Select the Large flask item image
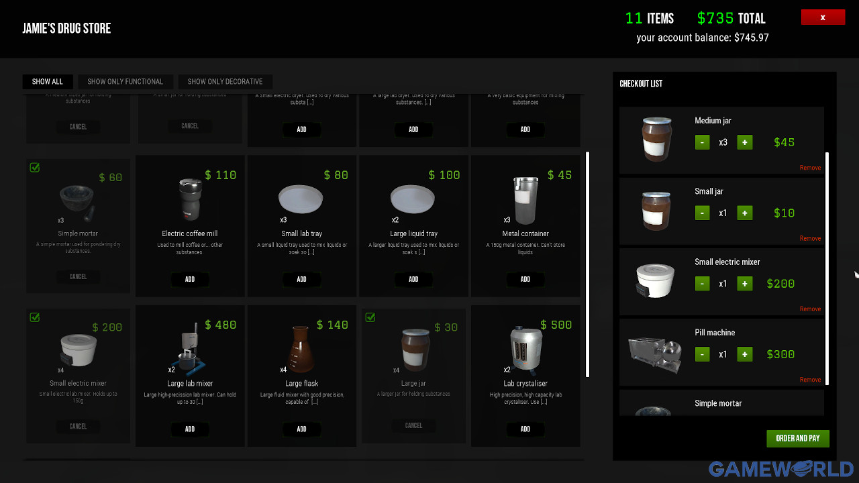This screenshot has height=483, width=859. click(301, 349)
